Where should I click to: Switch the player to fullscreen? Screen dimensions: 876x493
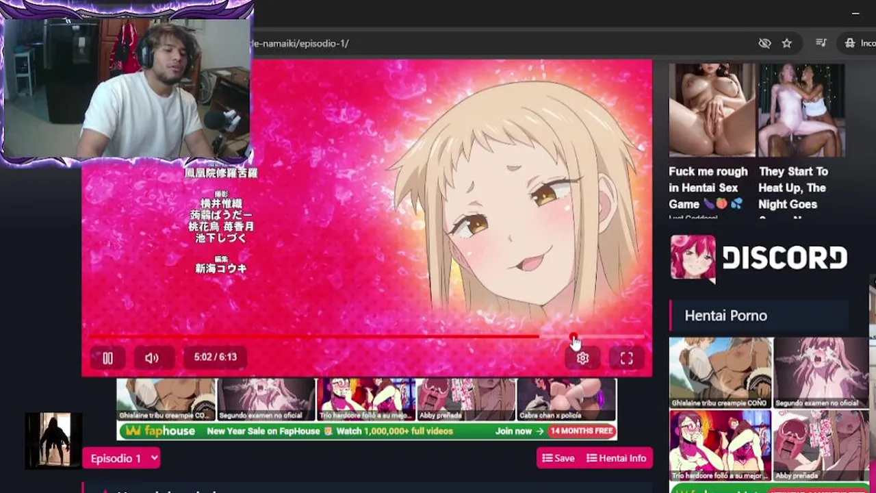(626, 358)
